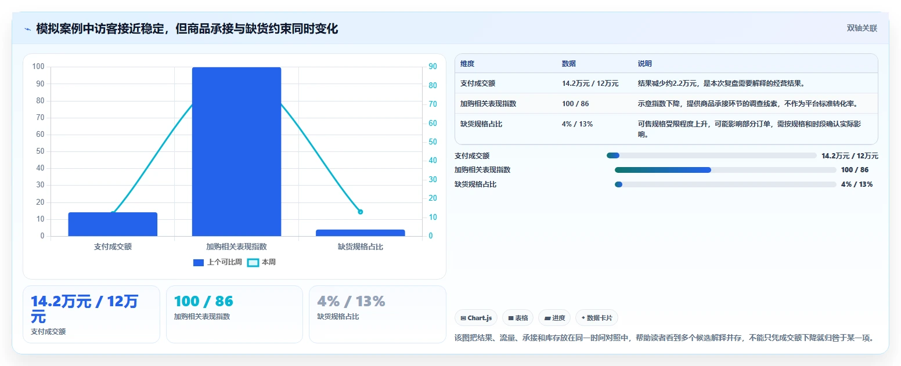Select the 进度 tag chip
Image resolution: width=901 pixels, height=366 pixels.
click(x=554, y=318)
